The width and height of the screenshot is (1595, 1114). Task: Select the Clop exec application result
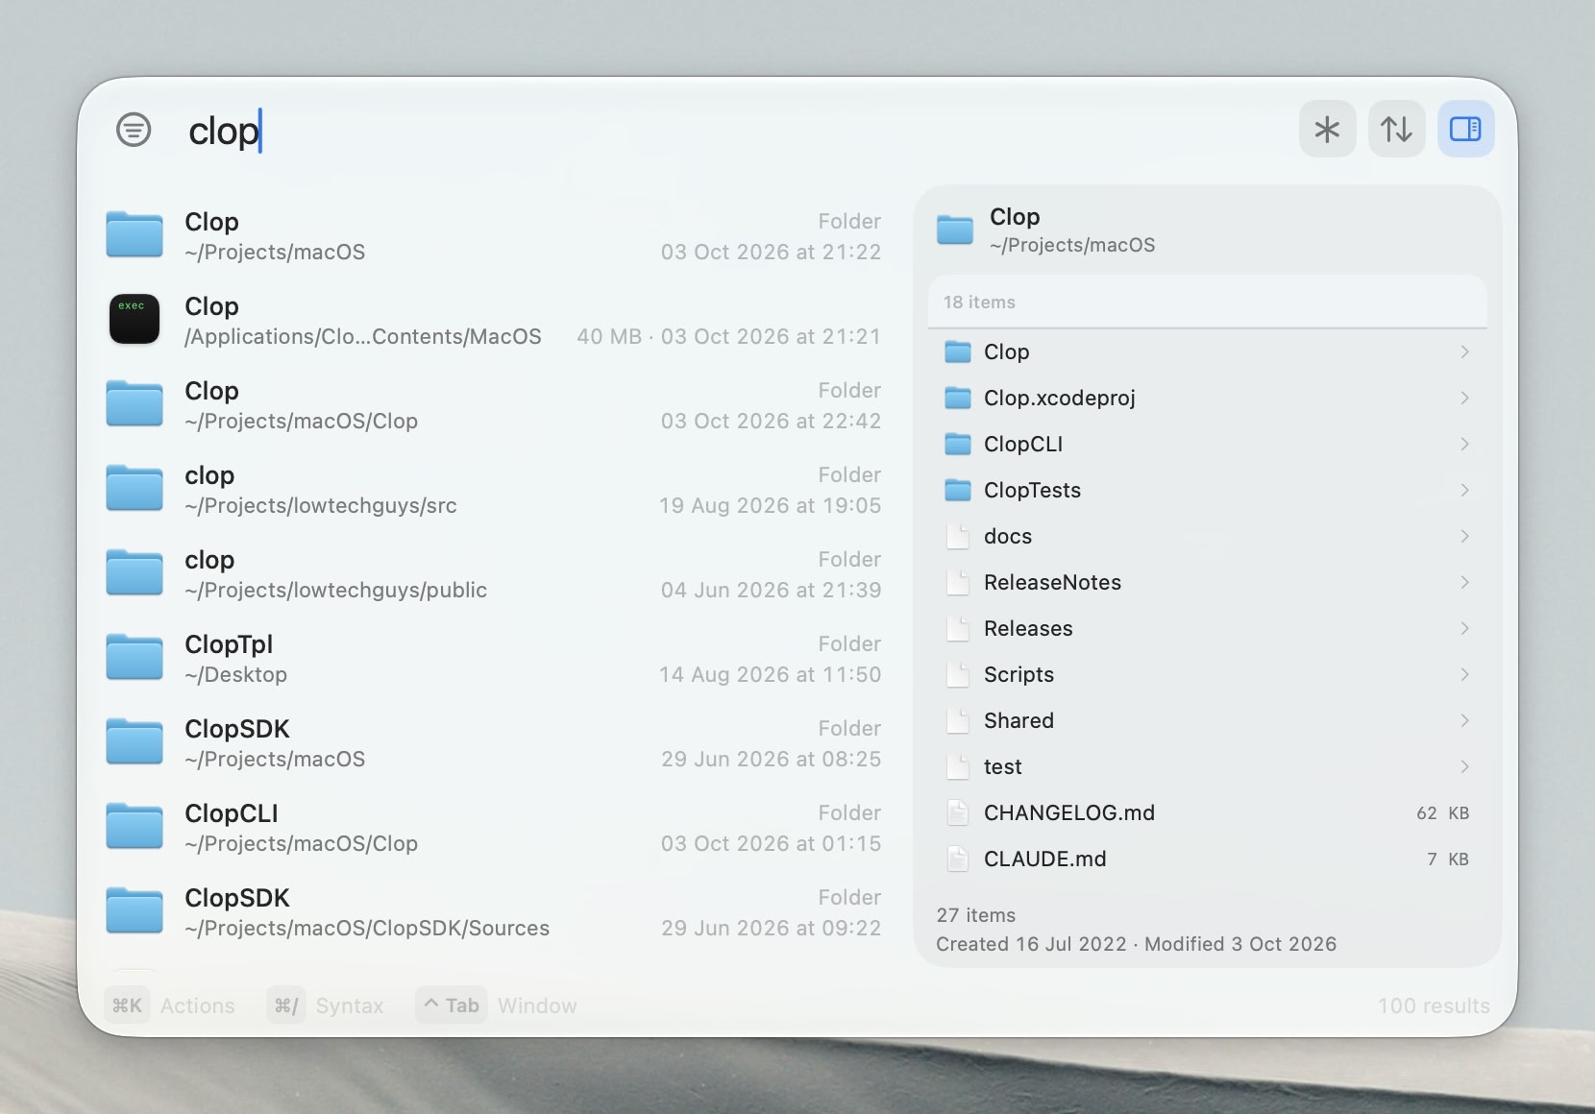coord(494,321)
